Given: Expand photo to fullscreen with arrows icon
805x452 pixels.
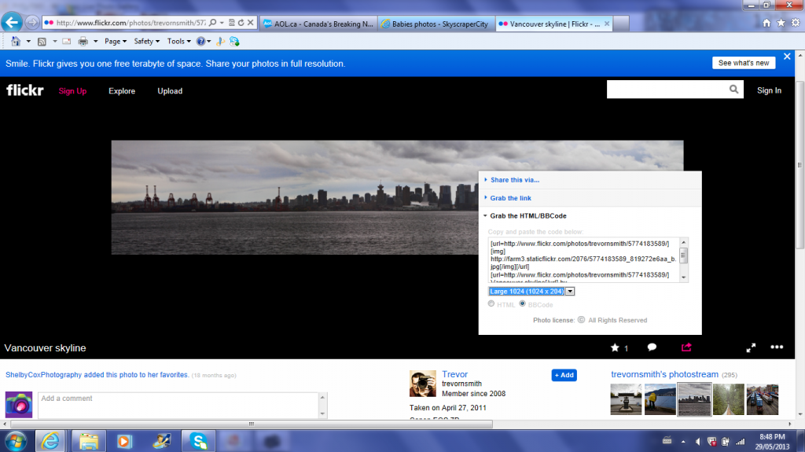Looking at the screenshot, I should coord(751,347).
